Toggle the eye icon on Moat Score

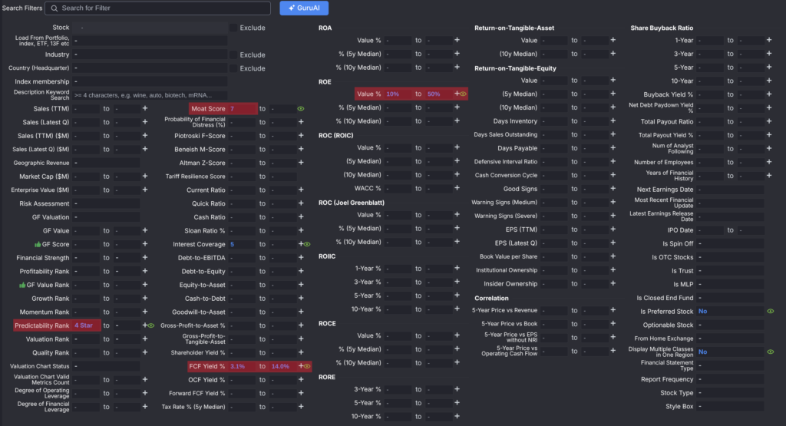pyautogui.click(x=301, y=109)
